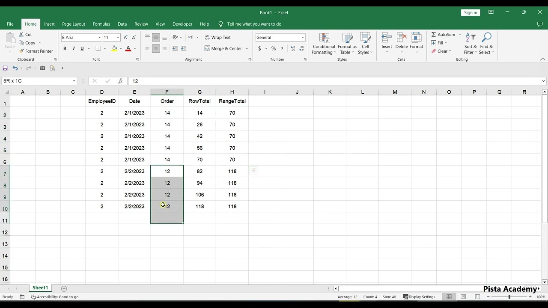Click AutoSum
The width and height of the screenshot is (548, 308).
(443, 34)
